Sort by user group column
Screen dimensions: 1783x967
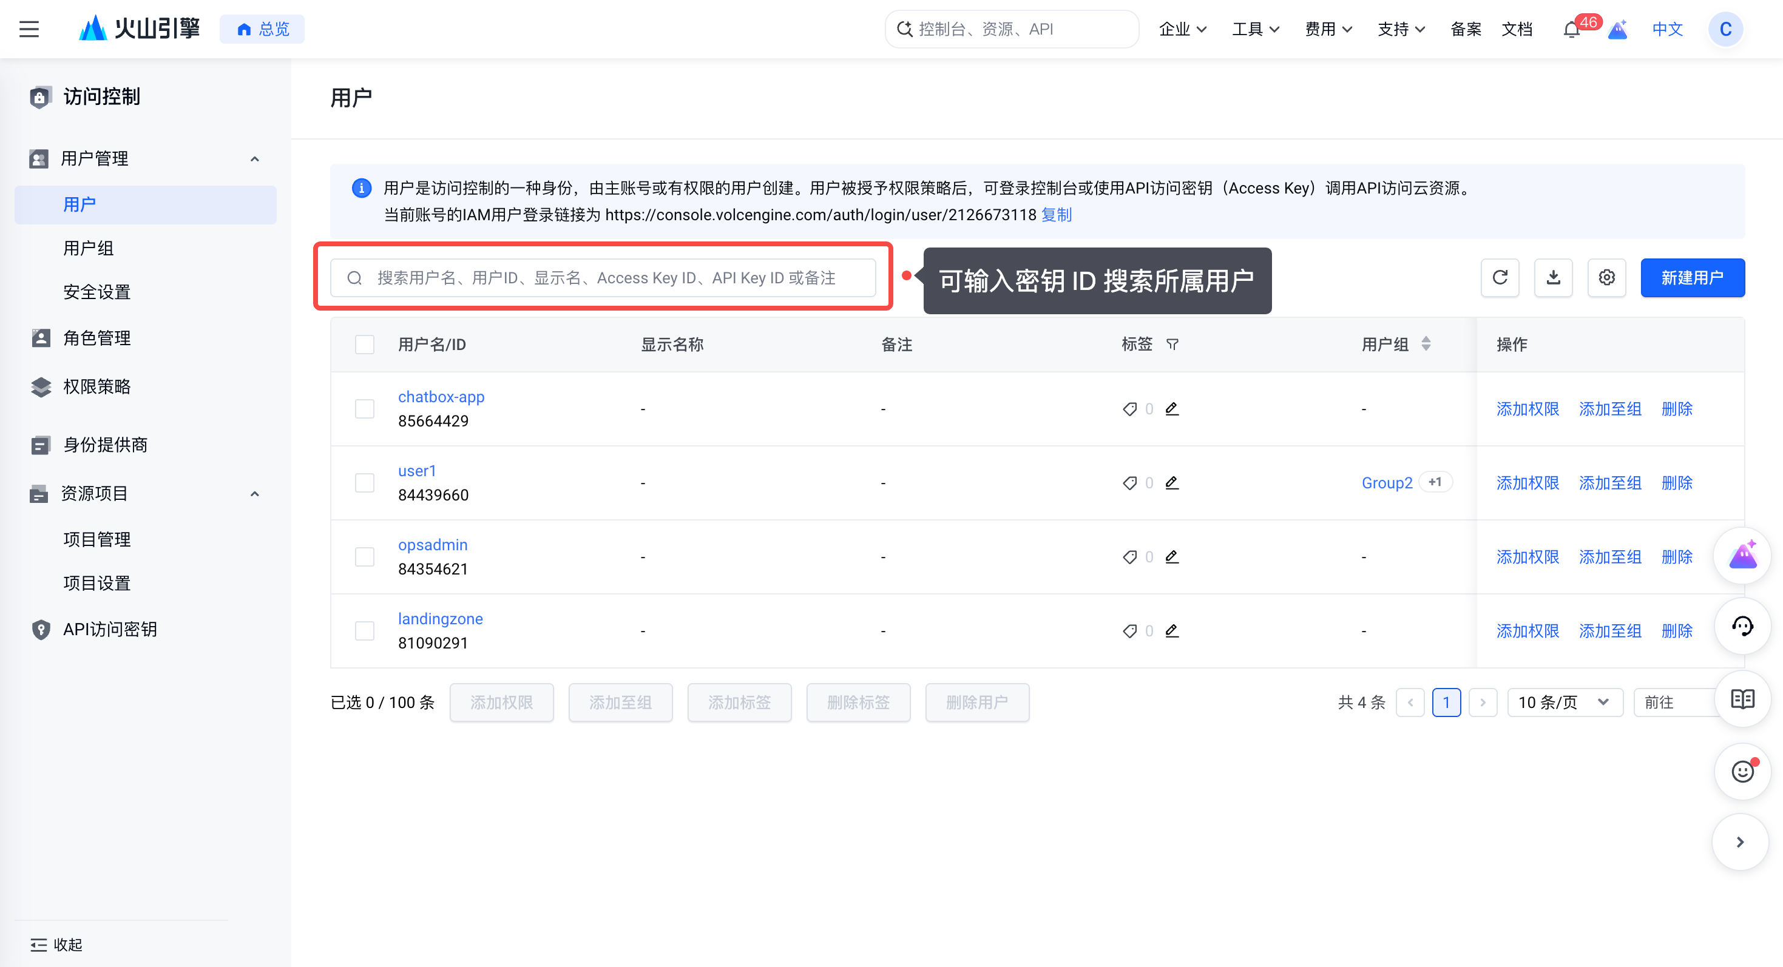tap(1426, 344)
